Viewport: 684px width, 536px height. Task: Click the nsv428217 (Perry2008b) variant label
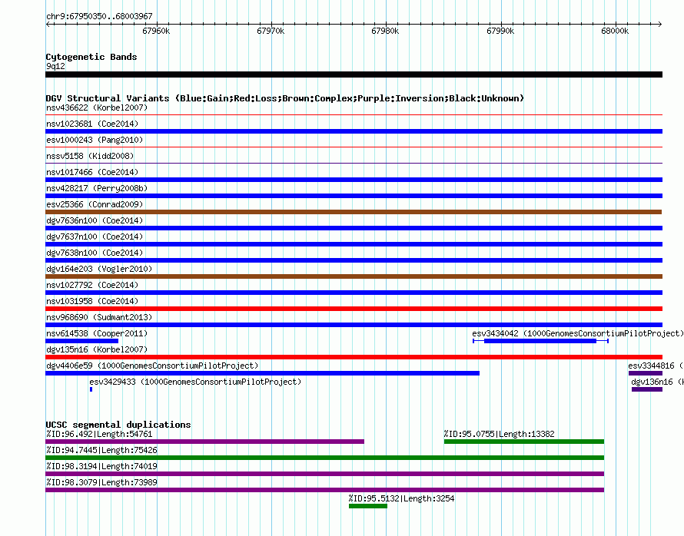[x=97, y=188]
